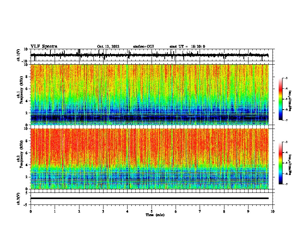Click the ch.2 frequency tick label "8"
The image size is (307, 237).
[27, 141]
